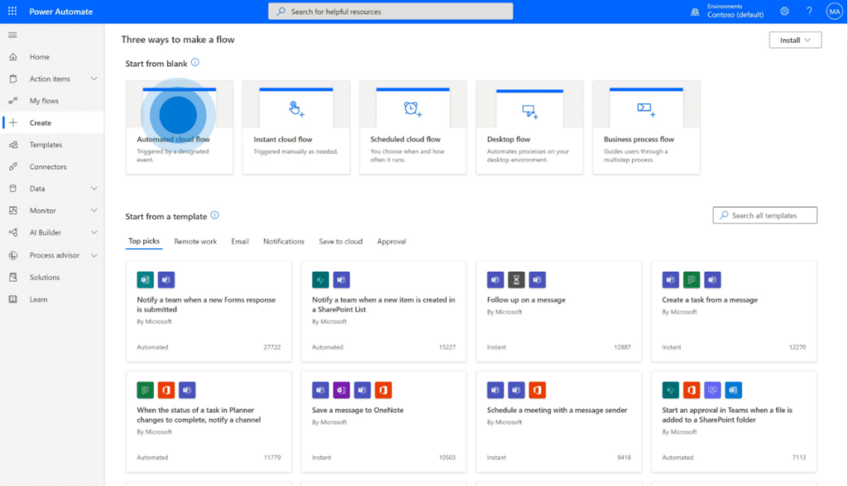Switch to the Remote work template tab

pyautogui.click(x=195, y=241)
